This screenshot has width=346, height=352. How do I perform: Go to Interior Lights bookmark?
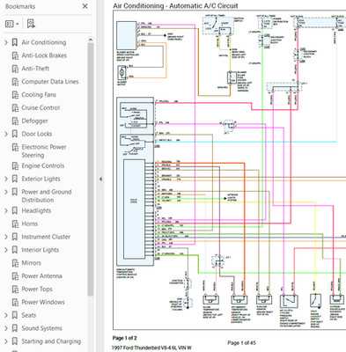coord(40,250)
